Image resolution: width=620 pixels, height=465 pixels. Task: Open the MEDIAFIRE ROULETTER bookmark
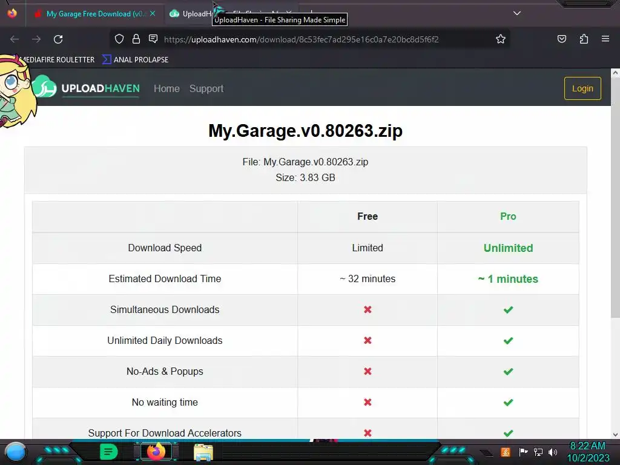click(x=58, y=60)
